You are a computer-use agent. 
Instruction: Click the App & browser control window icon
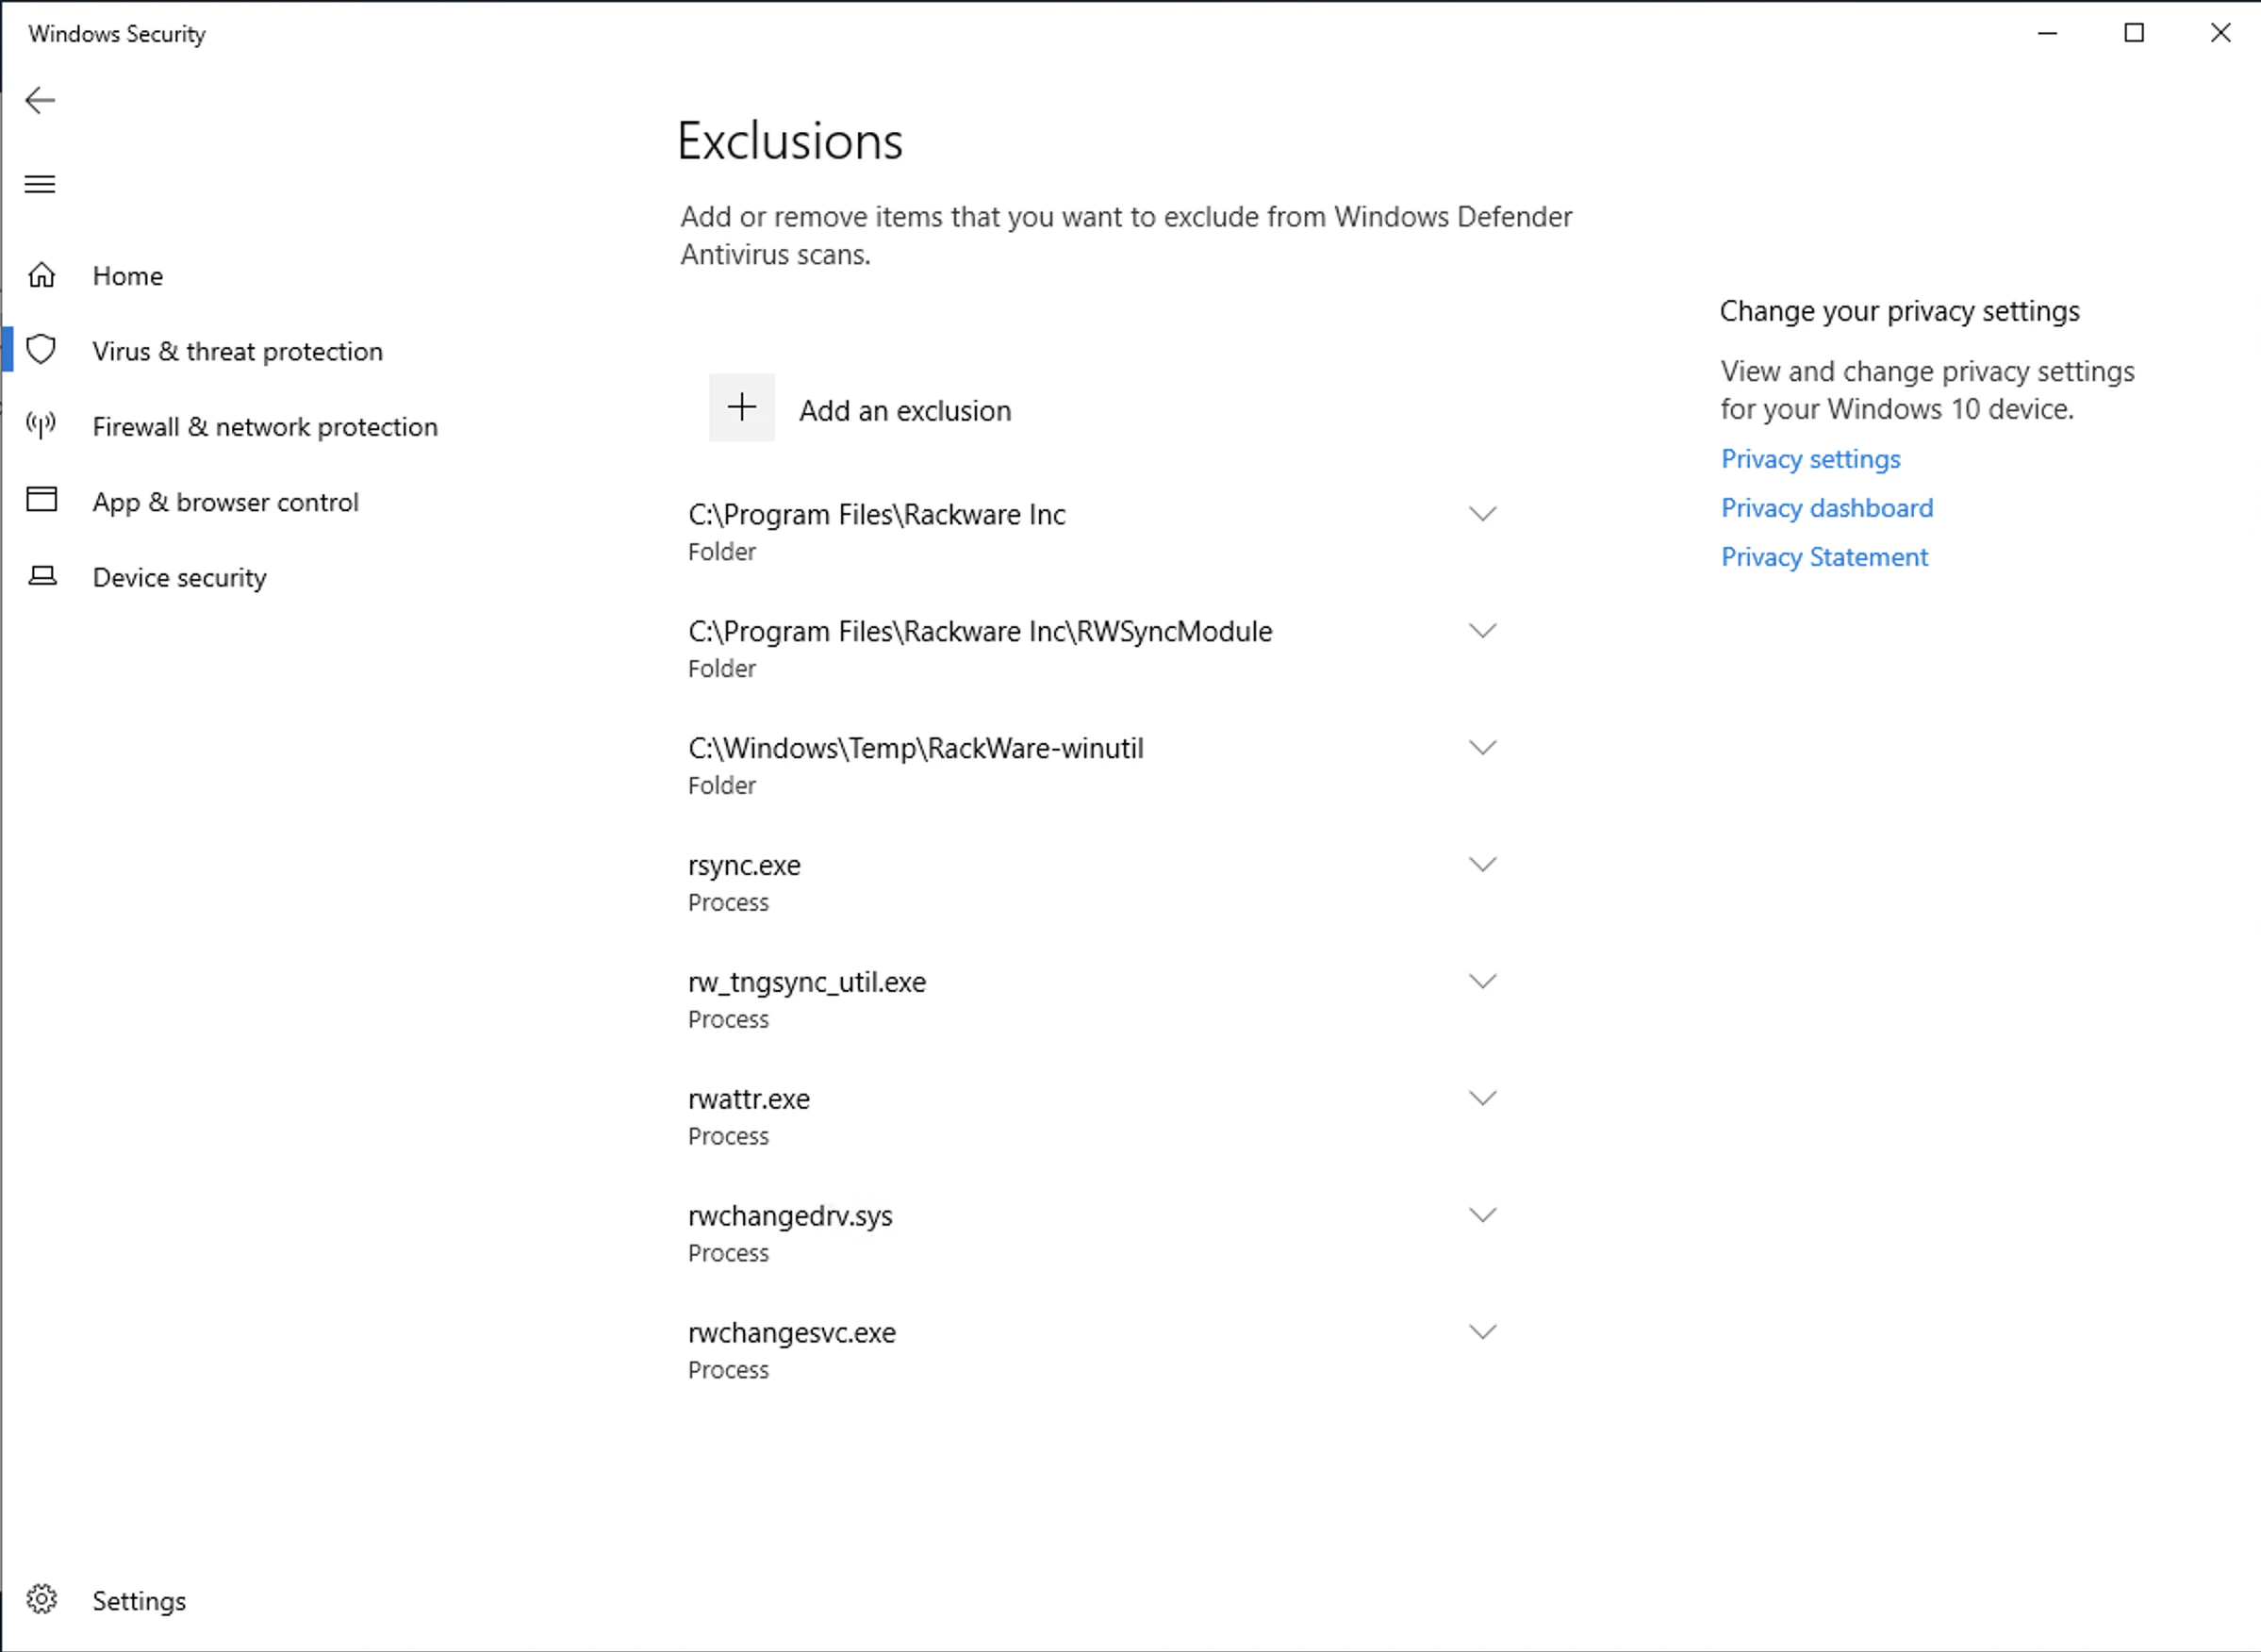point(42,500)
